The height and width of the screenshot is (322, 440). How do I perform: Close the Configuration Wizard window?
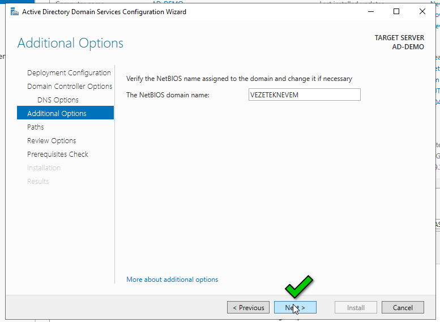[x=422, y=12]
